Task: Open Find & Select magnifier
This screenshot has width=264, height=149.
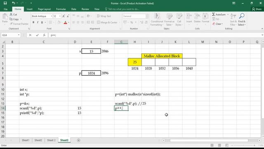Action: 242,16
